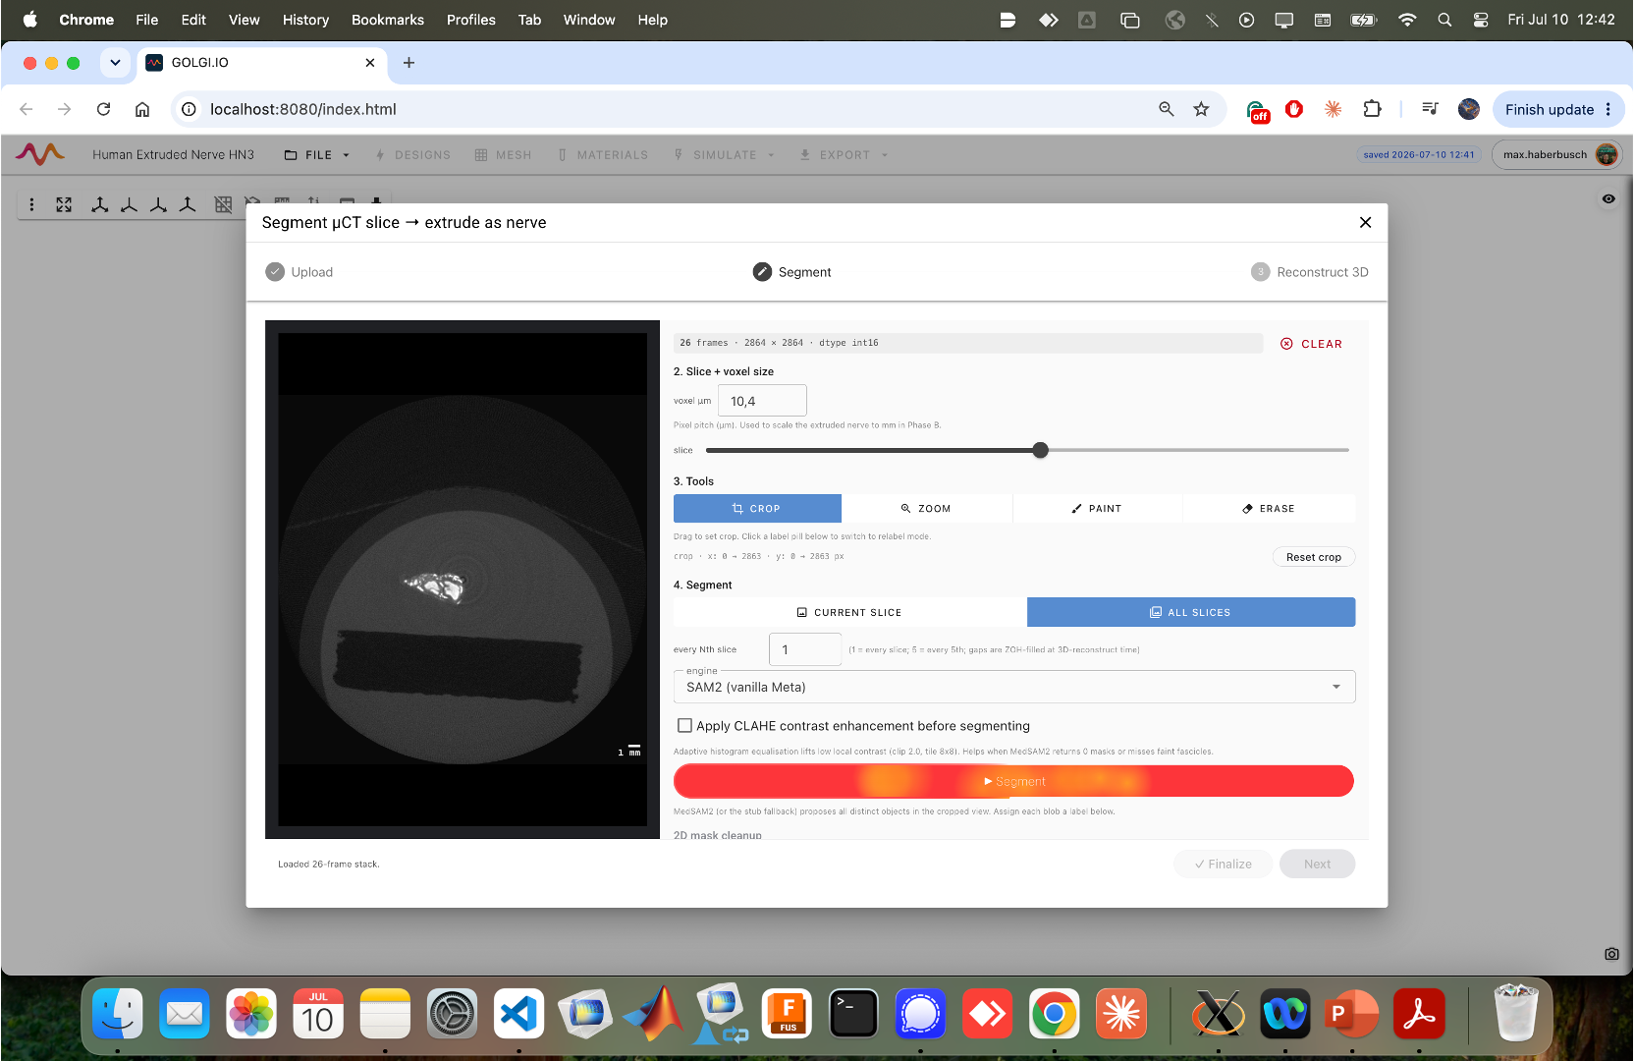Click the slice slider handle

click(1041, 450)
